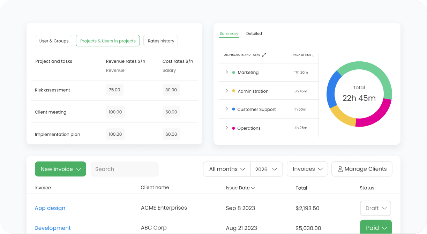The height and width of the screenshot is (234, 427).
Task: Edit Implementation plan revenue rate 100.00
Action: click(115, 134)
